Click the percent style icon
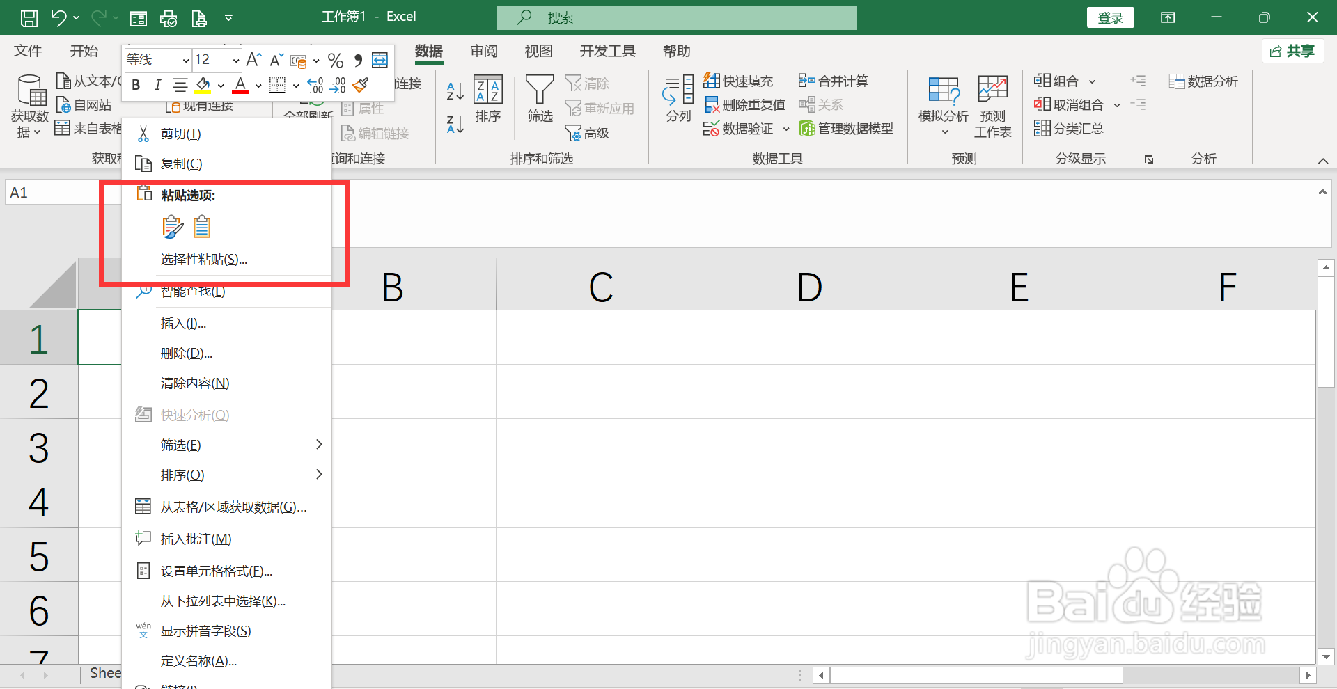 [x=336, y=60]
